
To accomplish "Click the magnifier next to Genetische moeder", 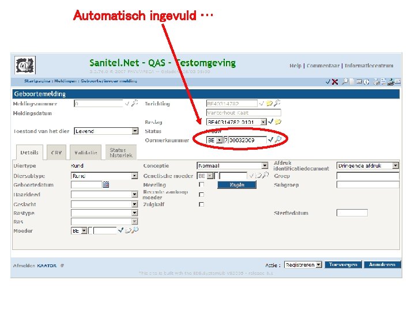I will coord(266,175).
